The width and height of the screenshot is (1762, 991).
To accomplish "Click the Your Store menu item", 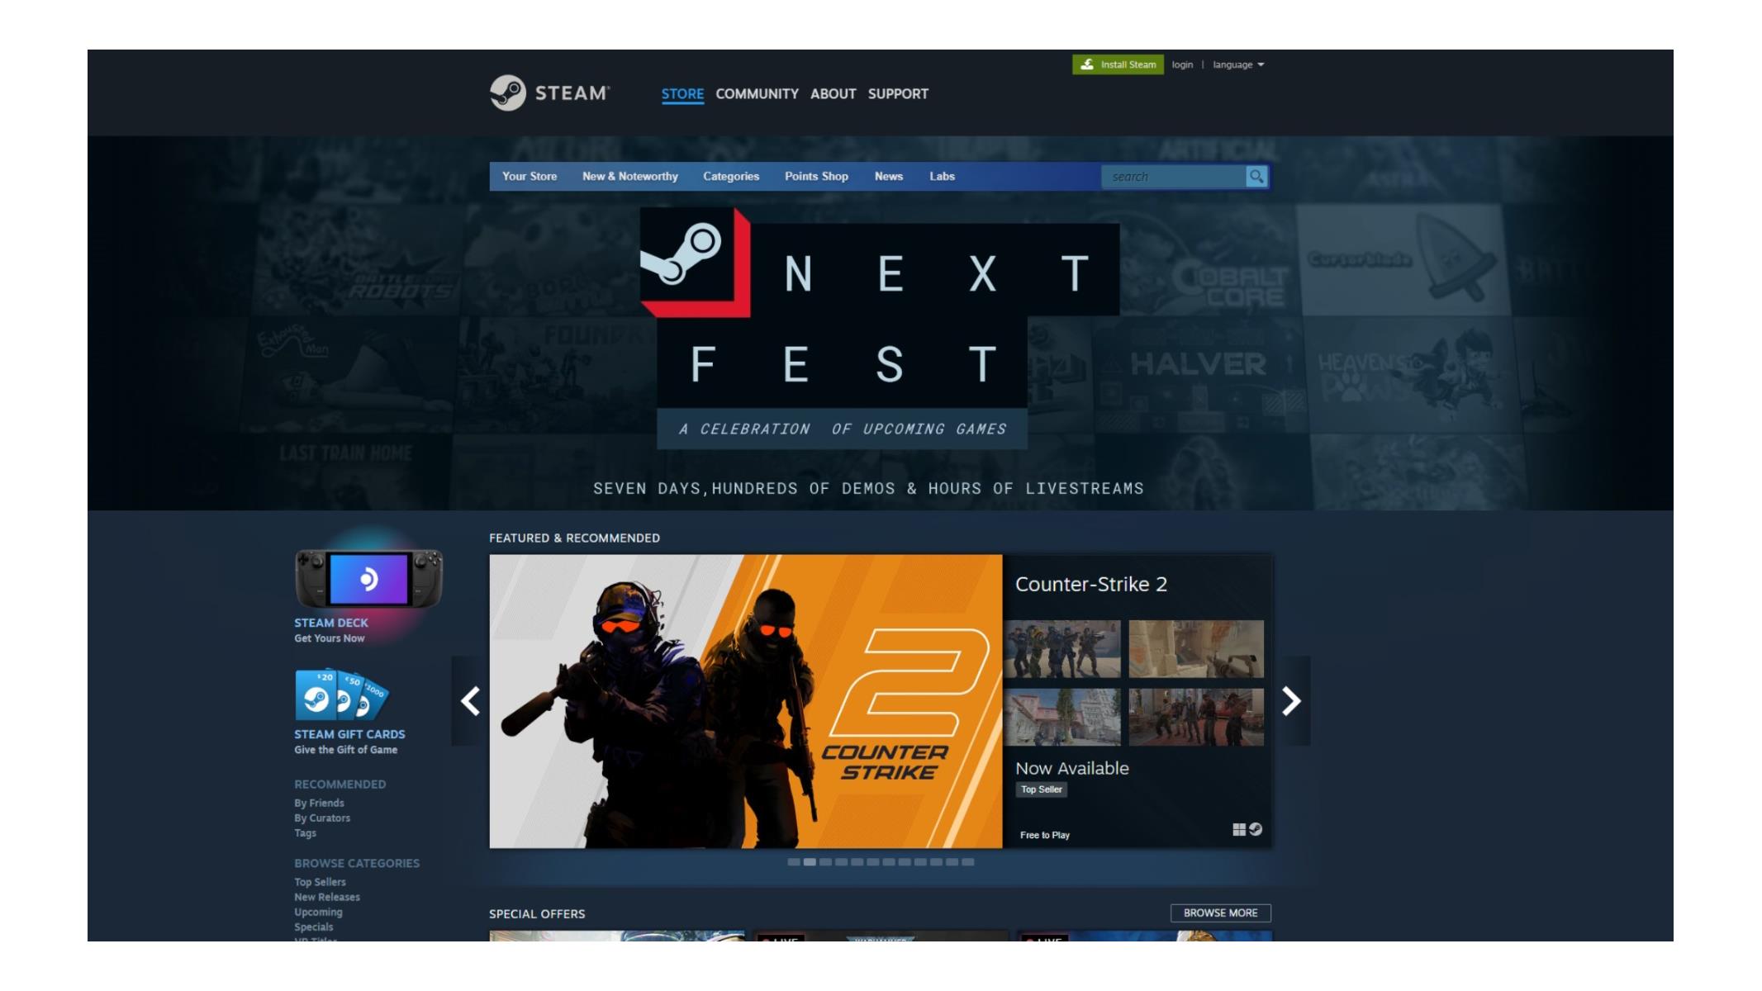I will click(x=529, y=177).
